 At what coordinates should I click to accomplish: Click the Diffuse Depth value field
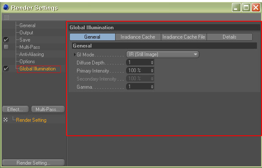tap(140, 62)
